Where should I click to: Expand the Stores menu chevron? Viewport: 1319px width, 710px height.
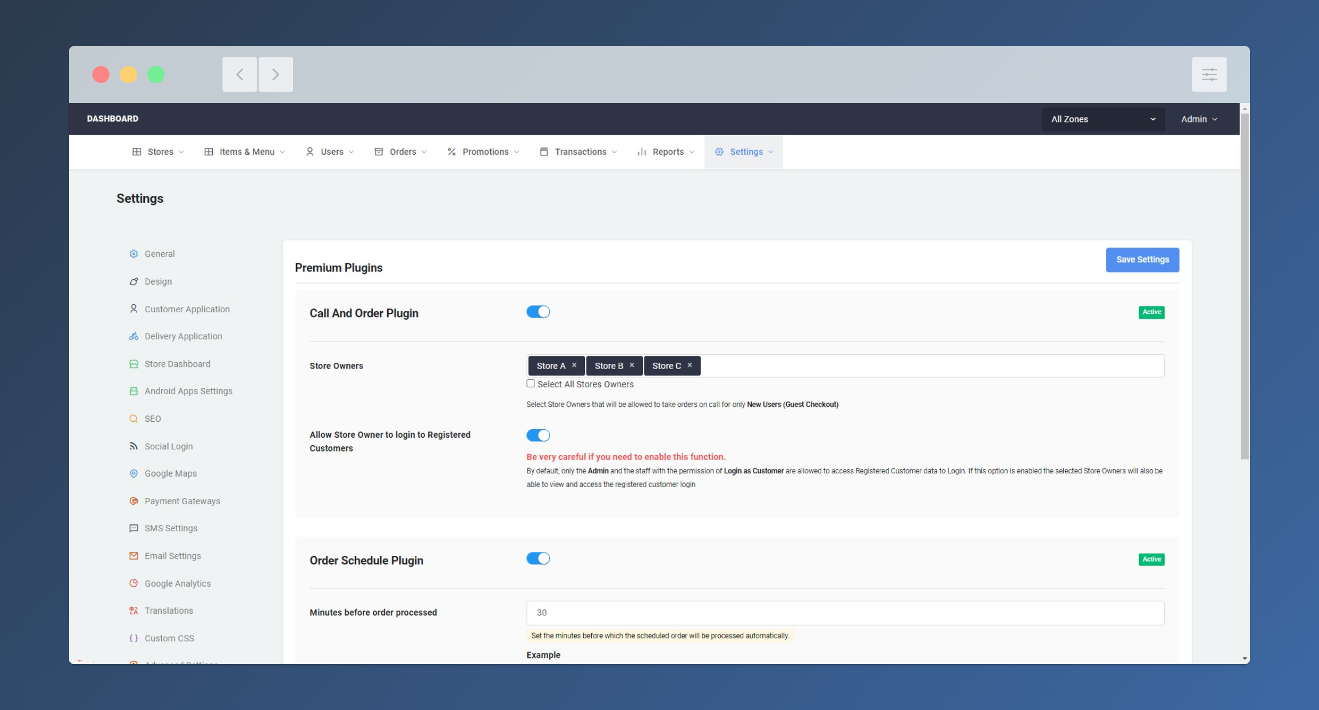tap(181, 152)
